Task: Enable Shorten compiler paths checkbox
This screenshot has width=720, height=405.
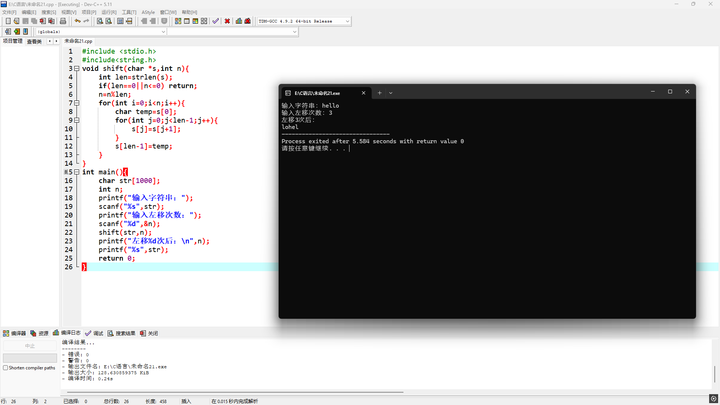Action: 6,368
